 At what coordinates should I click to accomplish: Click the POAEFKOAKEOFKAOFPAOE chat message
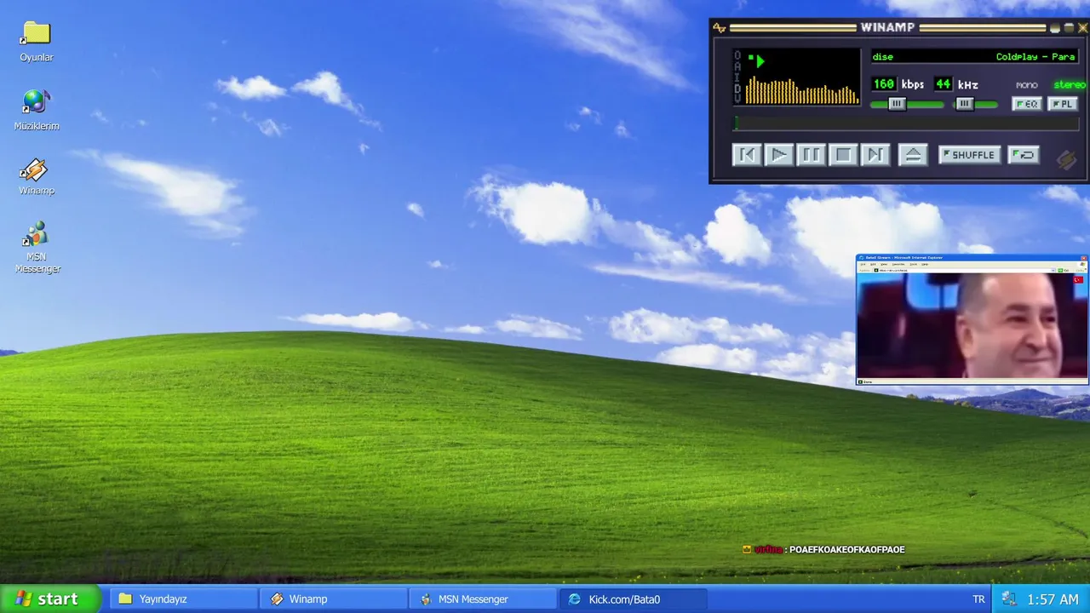pyautogui.click(x=846, y=550)
